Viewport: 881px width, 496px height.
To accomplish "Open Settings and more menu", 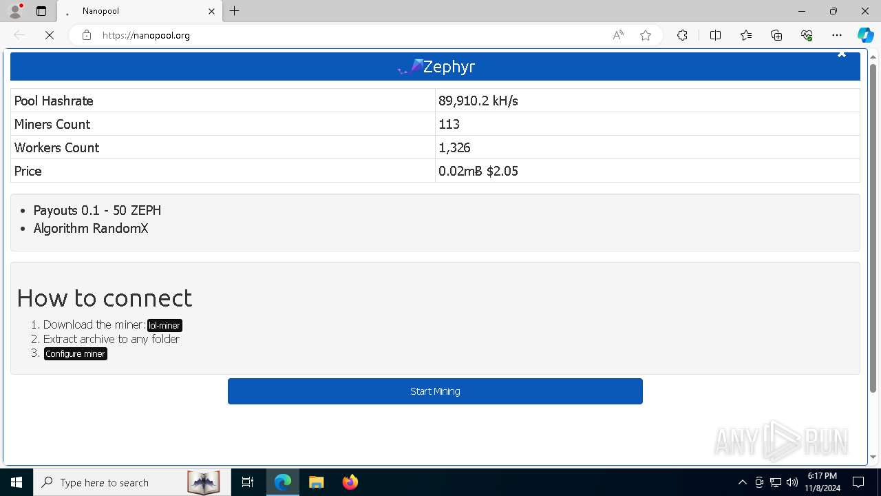I will click(x=837, y=35).
